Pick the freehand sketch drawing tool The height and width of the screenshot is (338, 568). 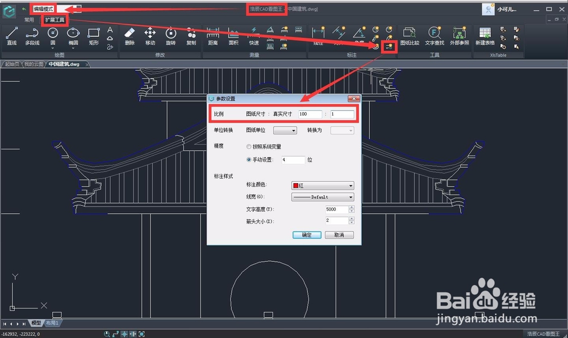pyautogui.click(x=110, y=47)
